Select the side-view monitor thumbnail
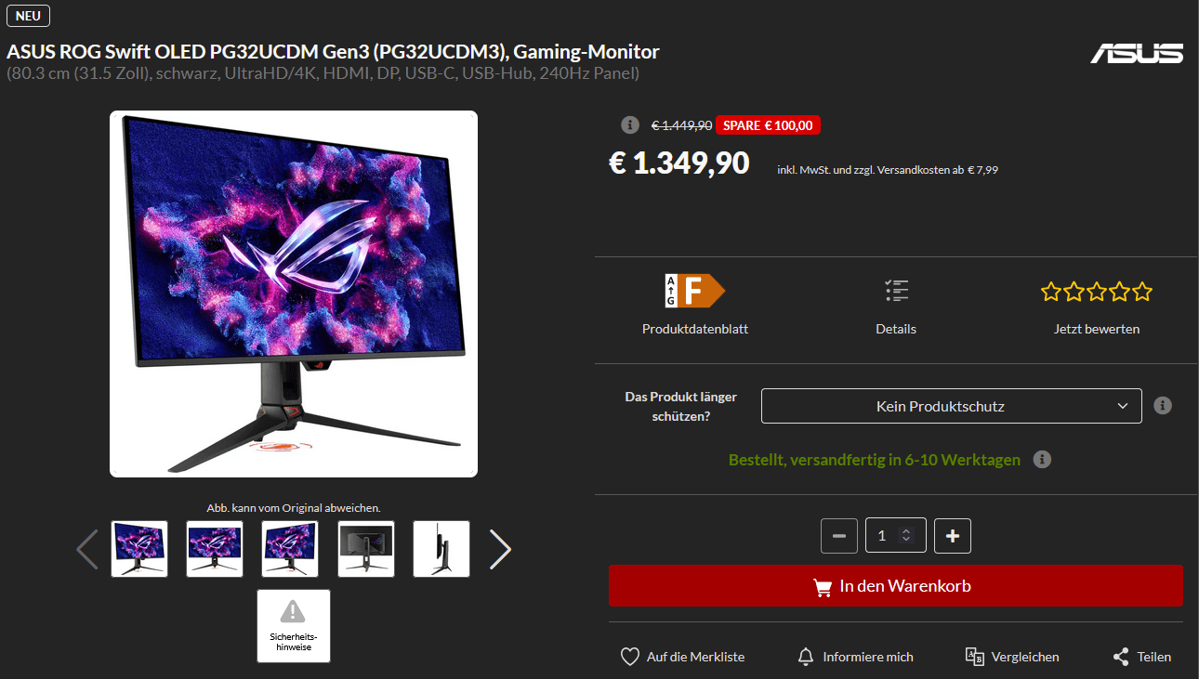 (x=441, y=549)
